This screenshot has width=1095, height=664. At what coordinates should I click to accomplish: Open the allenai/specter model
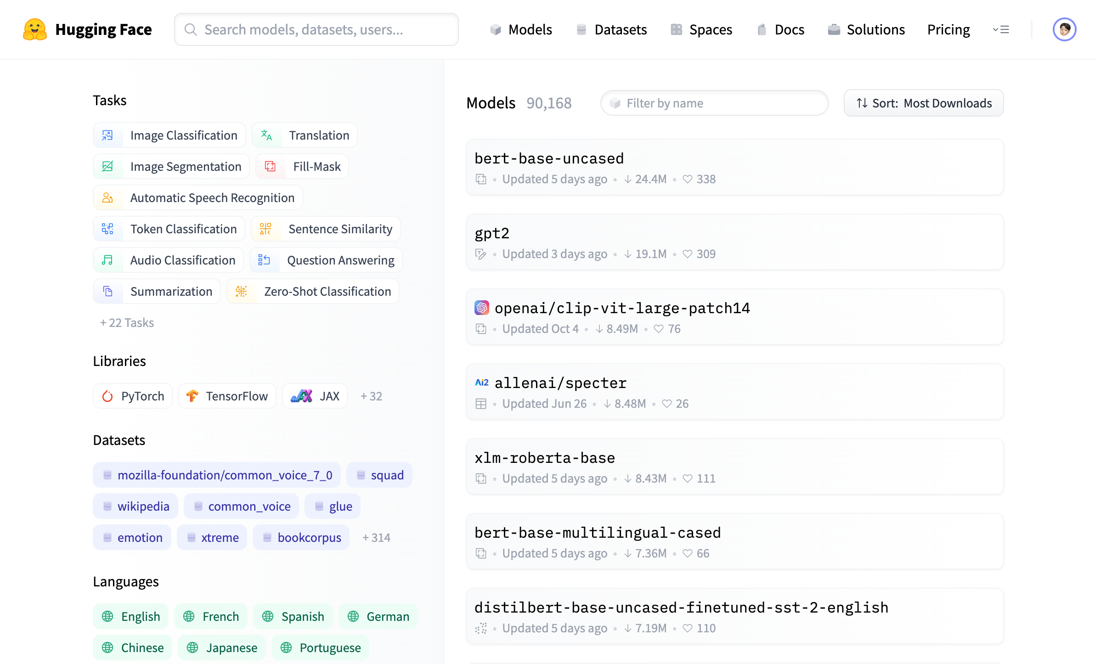[735, 392]
